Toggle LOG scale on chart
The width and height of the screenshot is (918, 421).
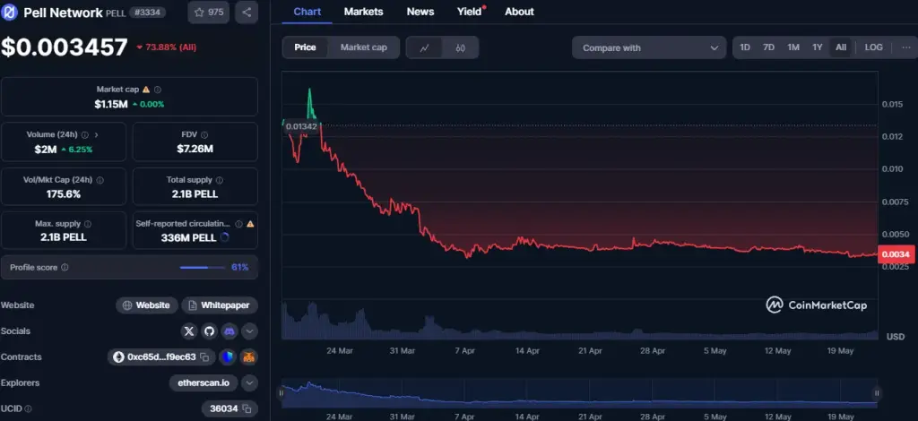pos(873,47)
